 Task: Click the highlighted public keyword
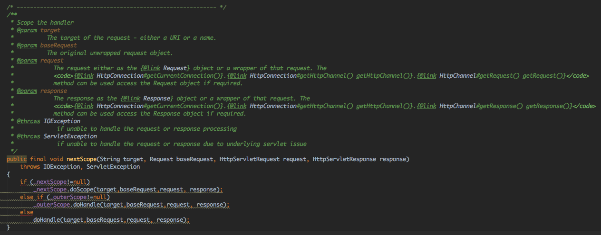coord(17,159)
